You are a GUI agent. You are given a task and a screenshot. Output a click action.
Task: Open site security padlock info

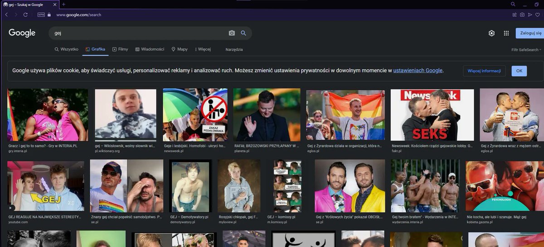[x=49, y=14]
